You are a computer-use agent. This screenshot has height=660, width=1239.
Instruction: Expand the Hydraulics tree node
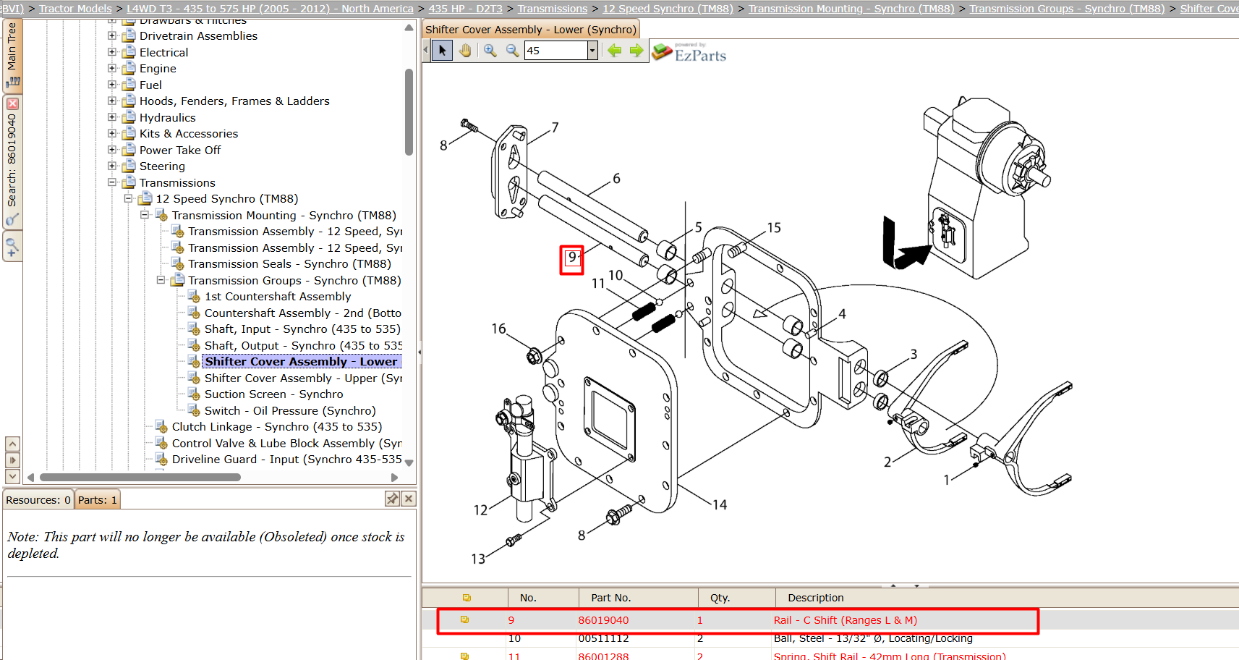[x=112, y=117]
